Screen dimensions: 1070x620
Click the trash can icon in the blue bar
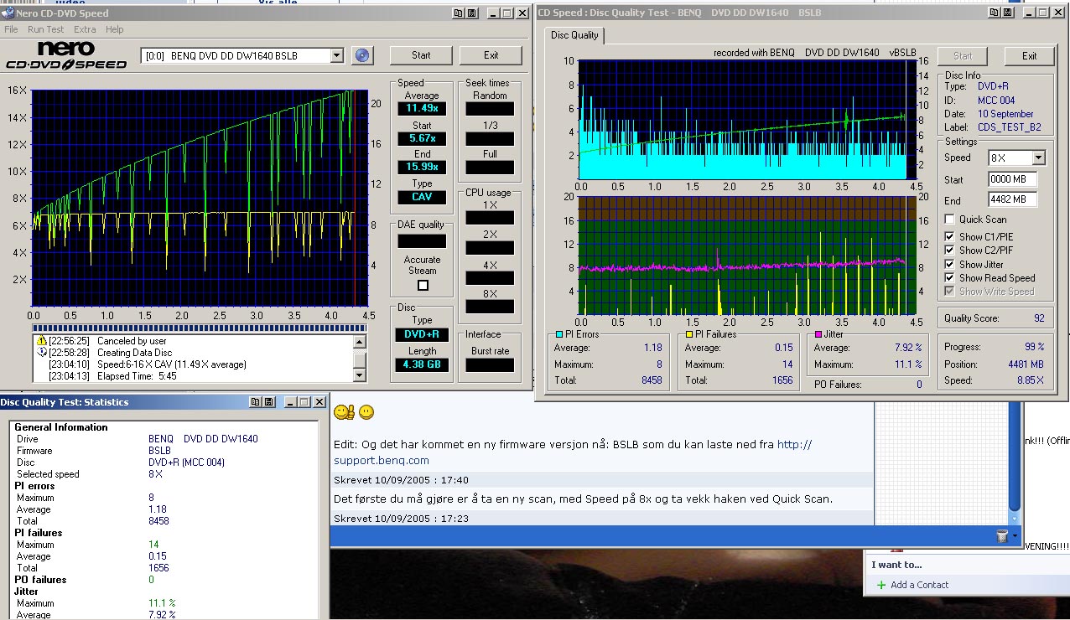tap(1001, 535)
